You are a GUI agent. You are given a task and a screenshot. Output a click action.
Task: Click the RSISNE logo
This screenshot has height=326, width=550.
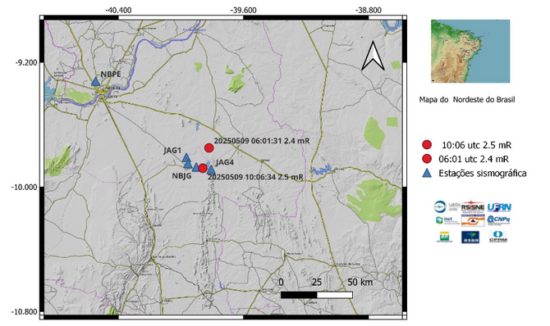pos(473,207)
